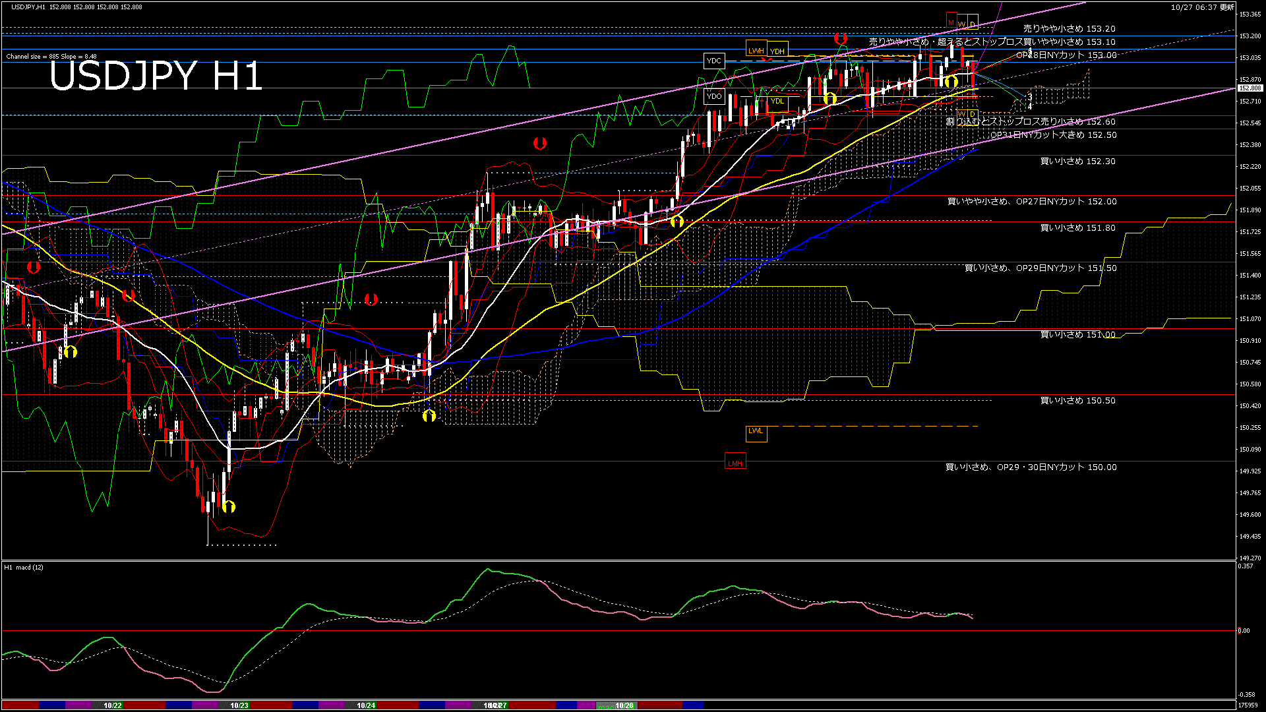Click the 10/23 date marker on timeline

tap(239, 705)
